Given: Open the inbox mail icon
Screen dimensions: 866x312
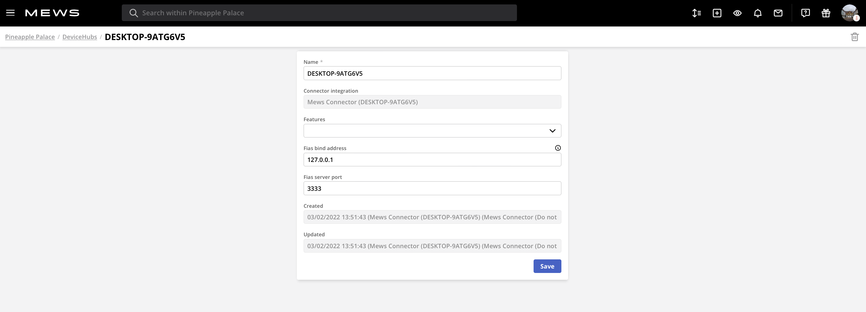Looking at the screenshot, I should coord(778,13).
